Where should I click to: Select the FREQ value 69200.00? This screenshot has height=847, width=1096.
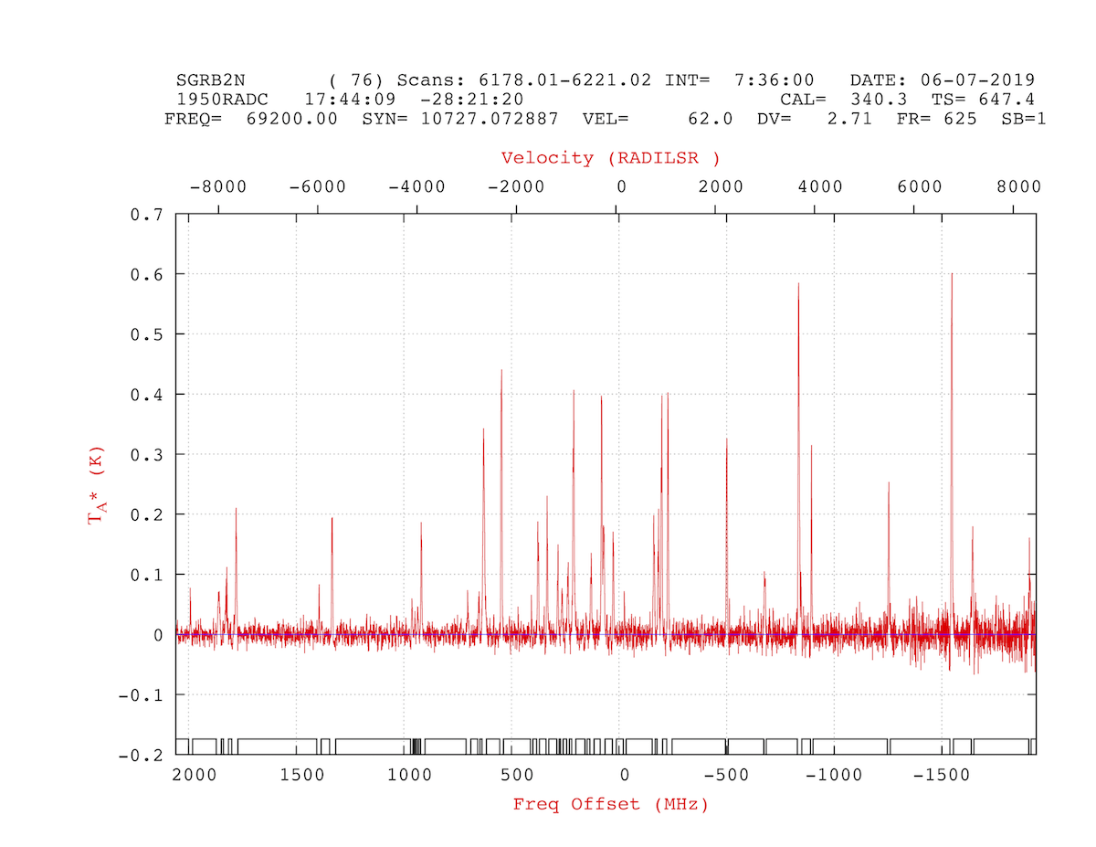point(292,119)
